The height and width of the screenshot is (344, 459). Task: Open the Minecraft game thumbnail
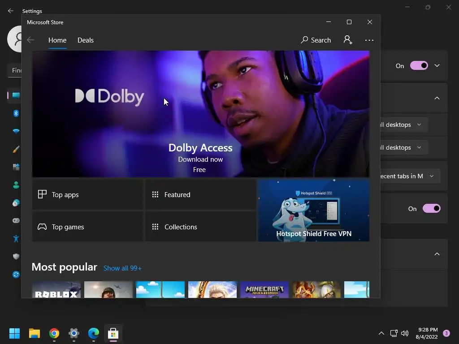(x=264, y=290)
